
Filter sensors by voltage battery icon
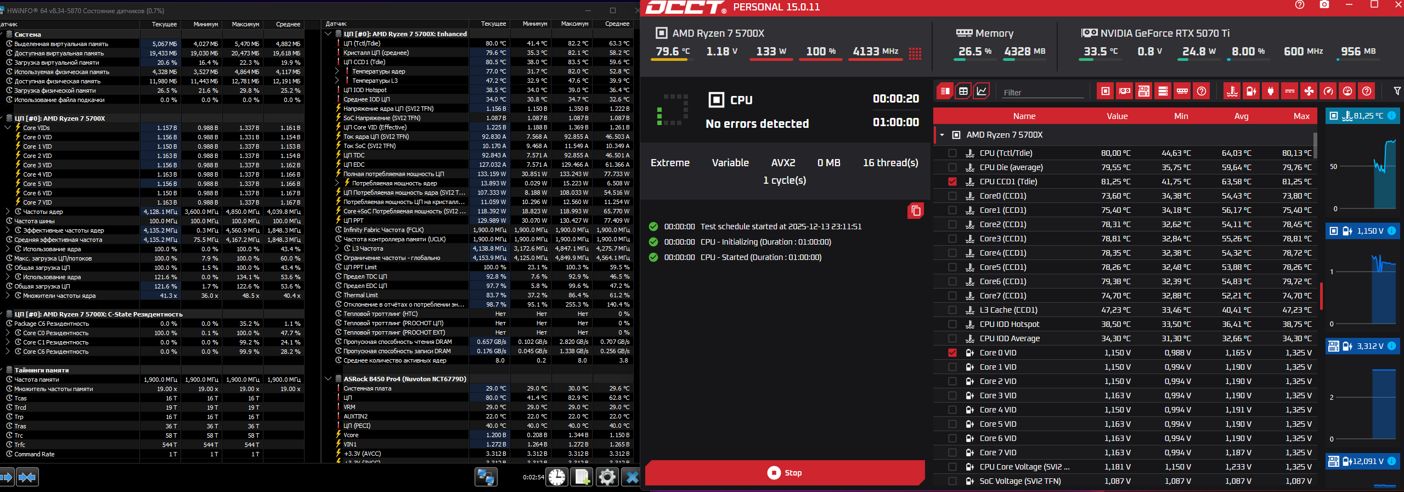tap(1251, 91)
